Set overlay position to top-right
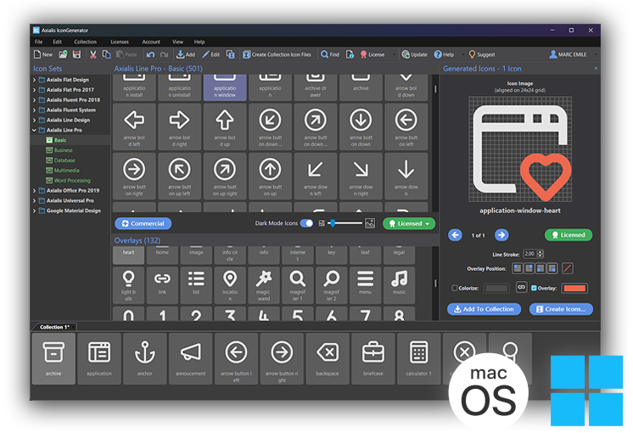Screen dimensions: 633x433 coord(529,268)
